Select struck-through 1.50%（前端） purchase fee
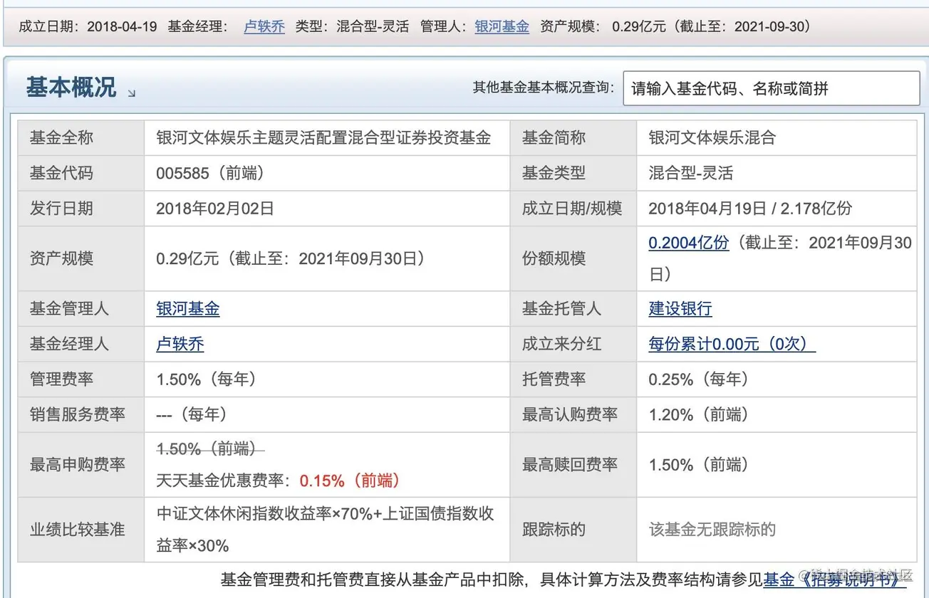929x598 pixels. 210,448
